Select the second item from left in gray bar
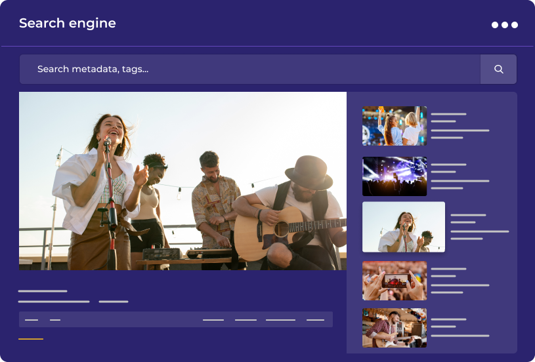This screenshot has height=362, width=535. pyautogui.click(x=55, y=320)
